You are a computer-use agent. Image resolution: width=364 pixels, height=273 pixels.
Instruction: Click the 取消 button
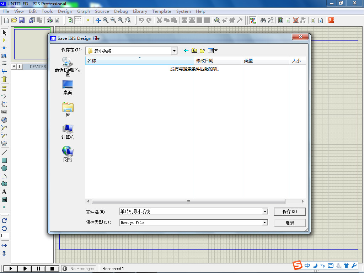pos(290,223)
